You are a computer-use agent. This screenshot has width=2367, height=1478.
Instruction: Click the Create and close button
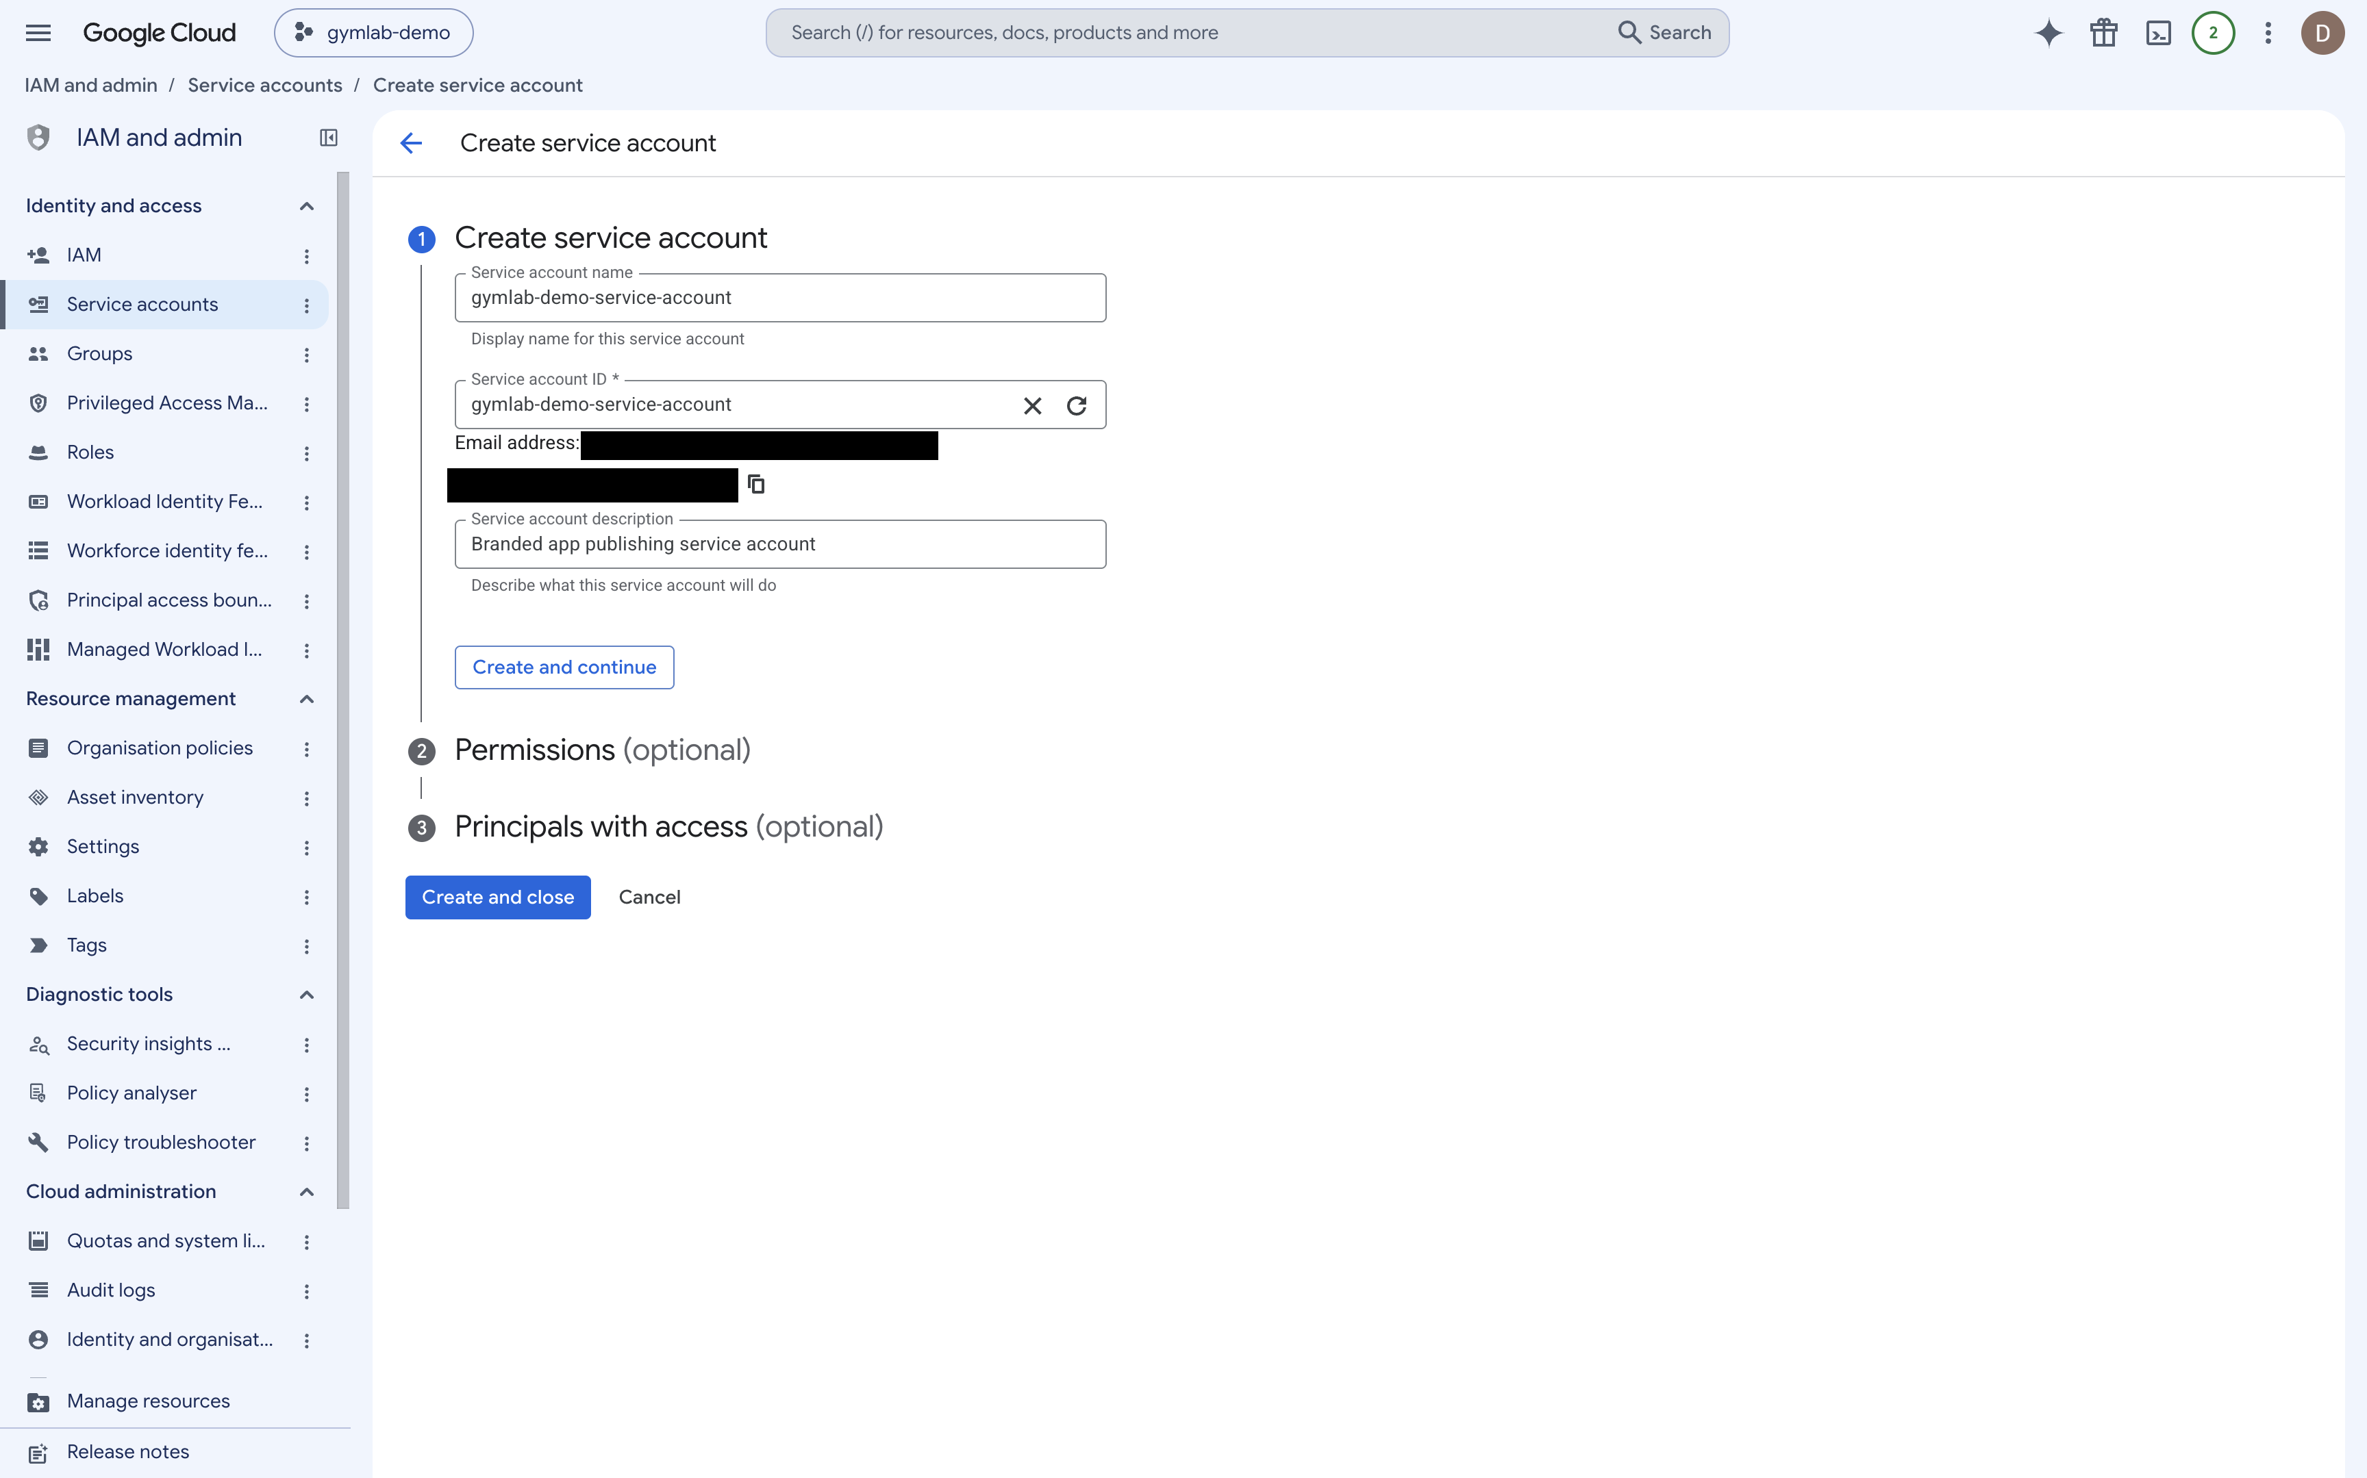point(498,897)
